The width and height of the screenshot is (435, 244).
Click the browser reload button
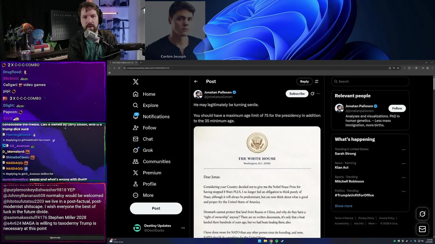coord(119,68)
